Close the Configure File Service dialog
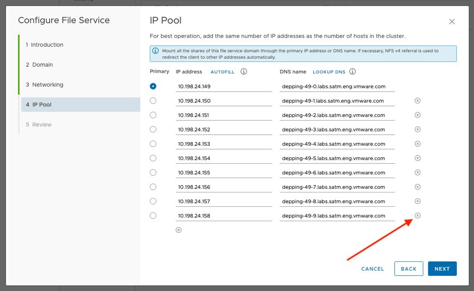The image size is (474, 291). 452,22
